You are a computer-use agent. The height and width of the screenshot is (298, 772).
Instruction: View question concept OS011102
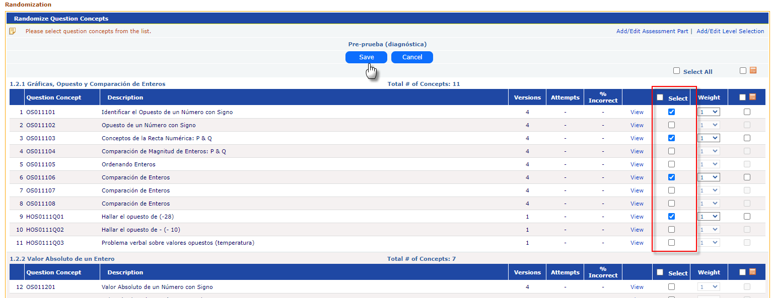coord(637,125)
